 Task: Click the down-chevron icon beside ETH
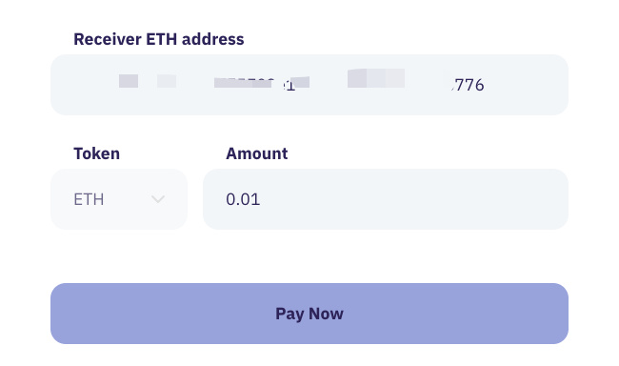tap(158, 199)
